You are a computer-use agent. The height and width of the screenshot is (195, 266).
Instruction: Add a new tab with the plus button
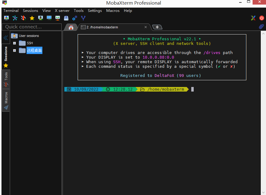point(157,27)
